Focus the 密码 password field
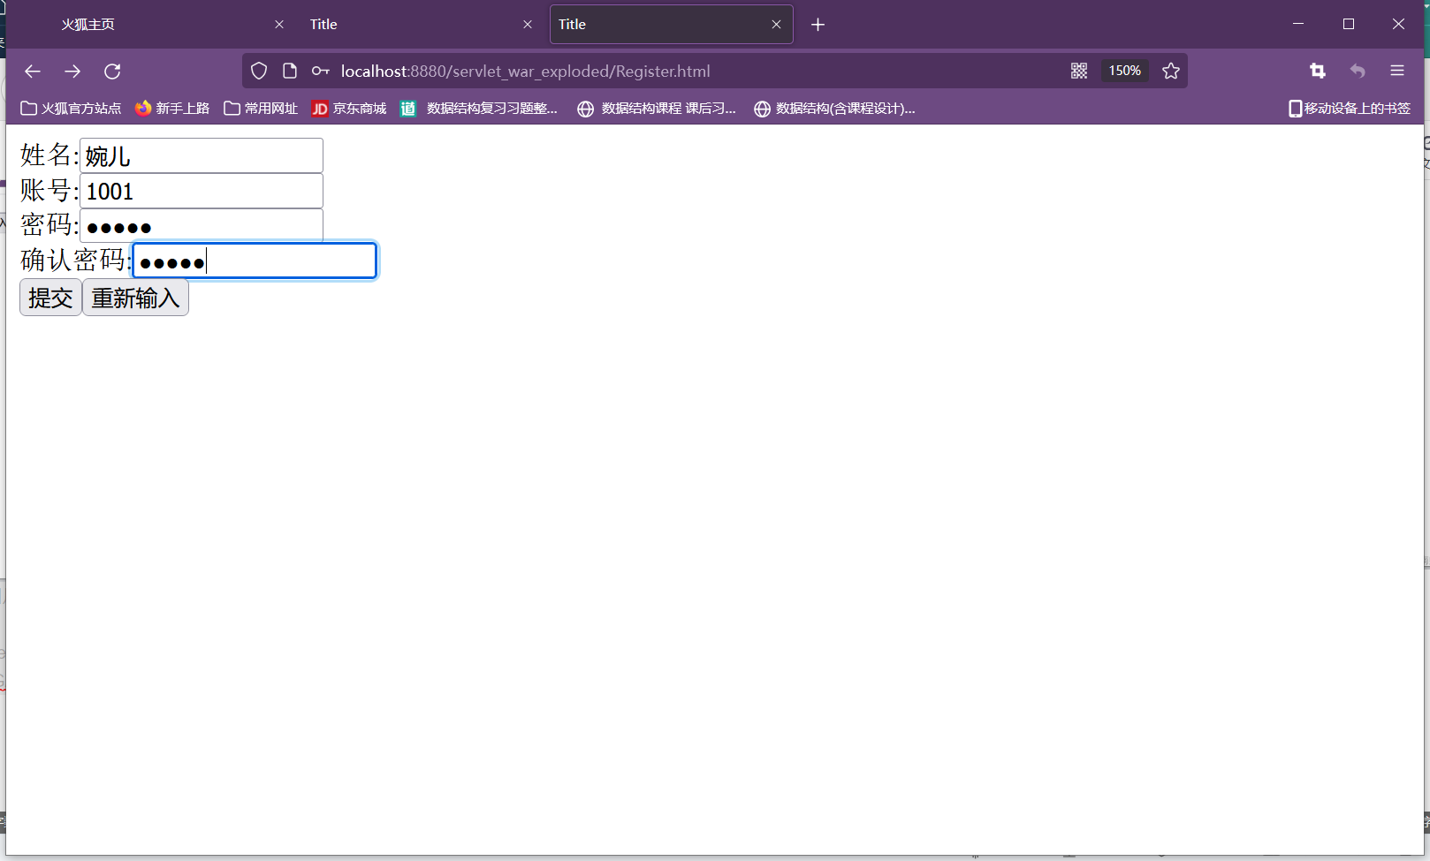This screenshot has width=1430, height=861. pos(202,225)
